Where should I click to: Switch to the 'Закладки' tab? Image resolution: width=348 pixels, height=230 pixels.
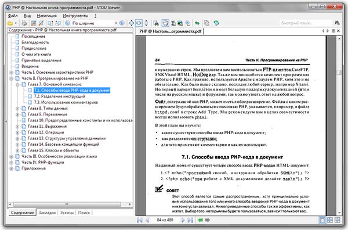(47, 213)
